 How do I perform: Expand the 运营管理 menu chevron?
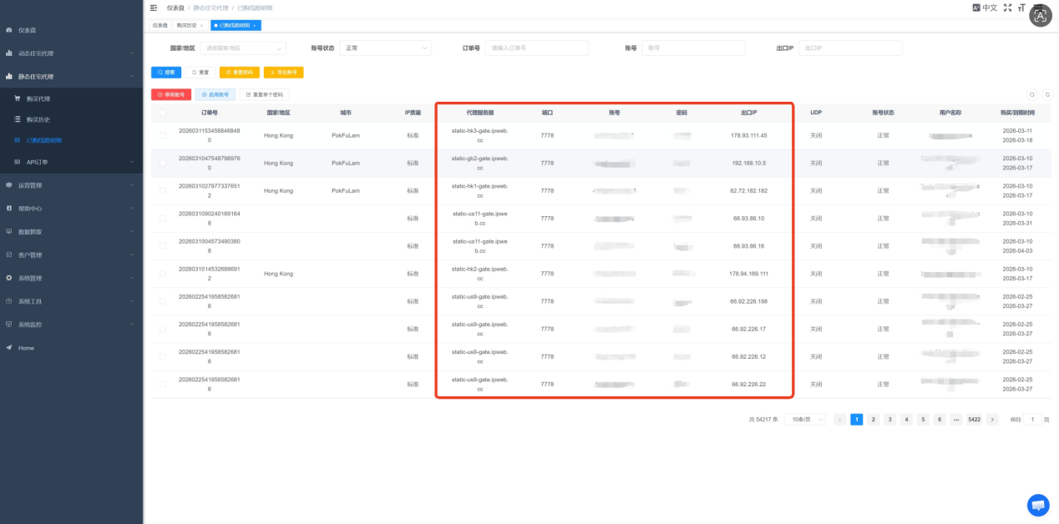(132, 185)
